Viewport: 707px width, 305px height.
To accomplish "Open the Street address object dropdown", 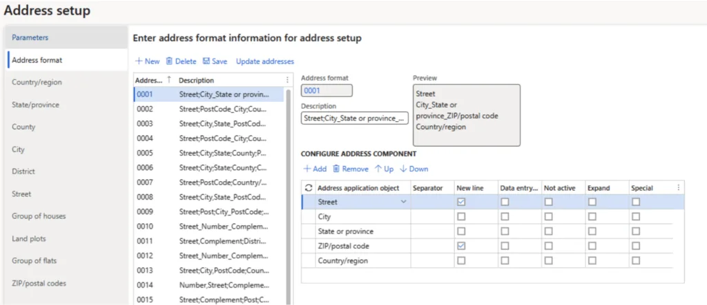I will (403, 202).
